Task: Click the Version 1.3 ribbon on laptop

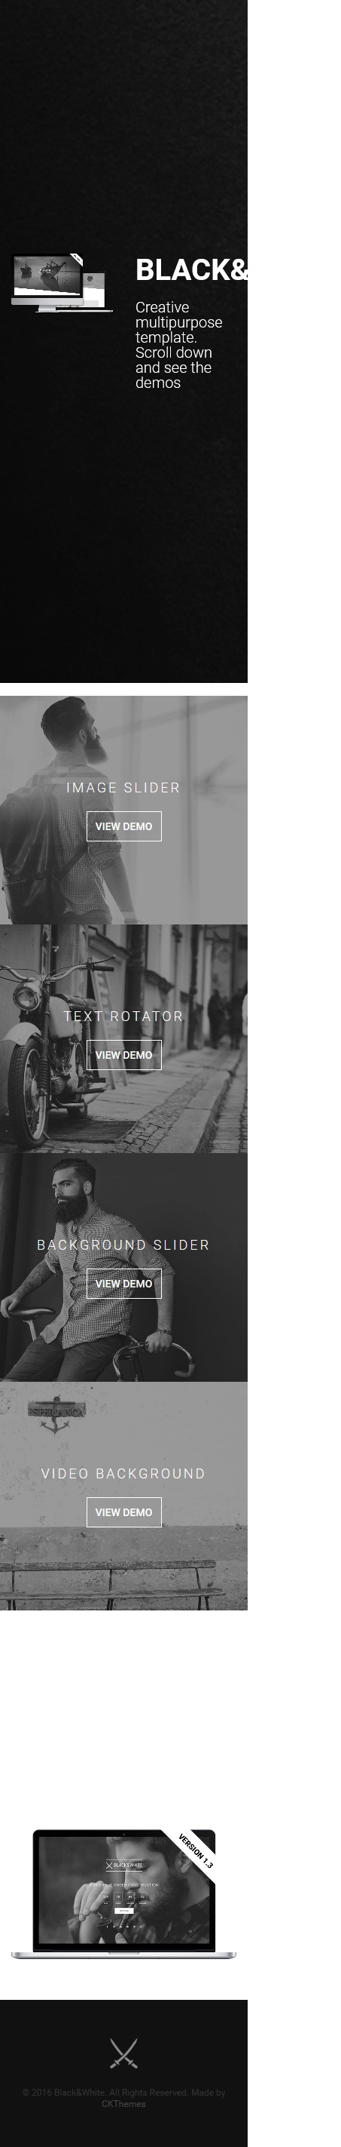Action: pos(196,1851)
